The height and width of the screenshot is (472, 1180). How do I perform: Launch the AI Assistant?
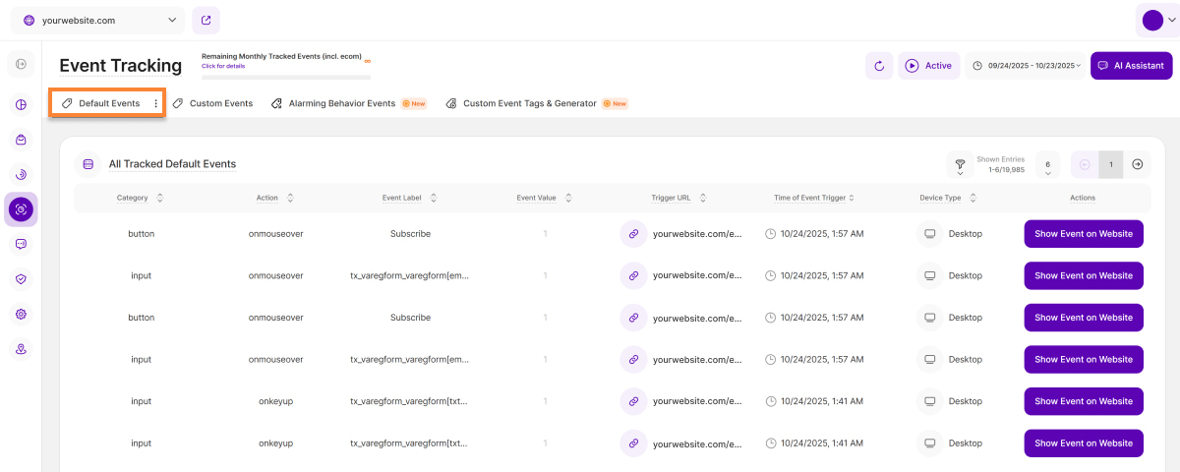pyautogui.click(x=1131, y=66)
